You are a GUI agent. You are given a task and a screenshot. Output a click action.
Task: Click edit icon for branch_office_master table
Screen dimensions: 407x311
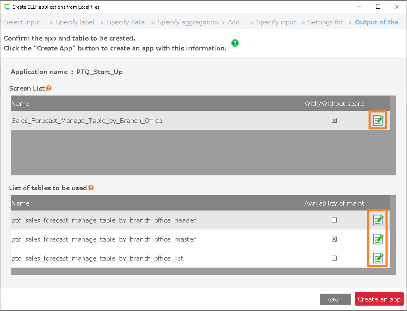point(378,239)
